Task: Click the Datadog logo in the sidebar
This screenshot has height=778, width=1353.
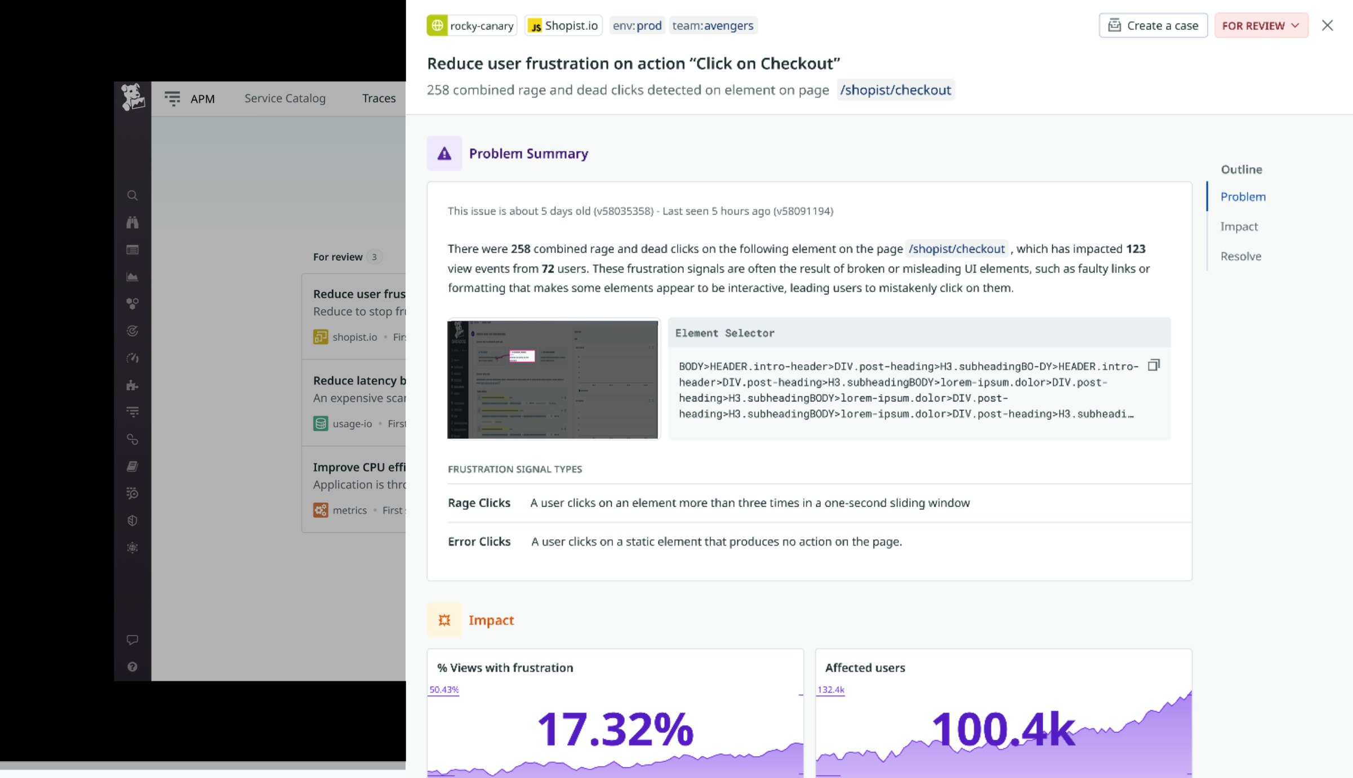Action: tap(133, 97)
